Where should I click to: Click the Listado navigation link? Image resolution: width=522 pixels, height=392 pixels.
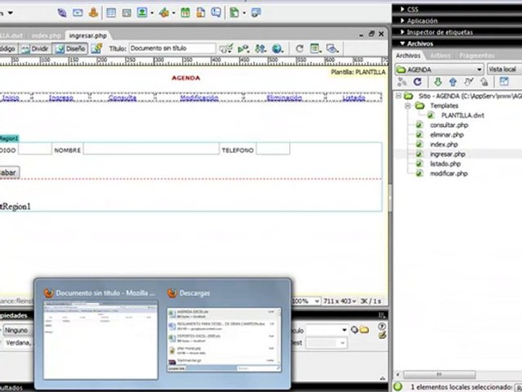[x=354, y=97]
